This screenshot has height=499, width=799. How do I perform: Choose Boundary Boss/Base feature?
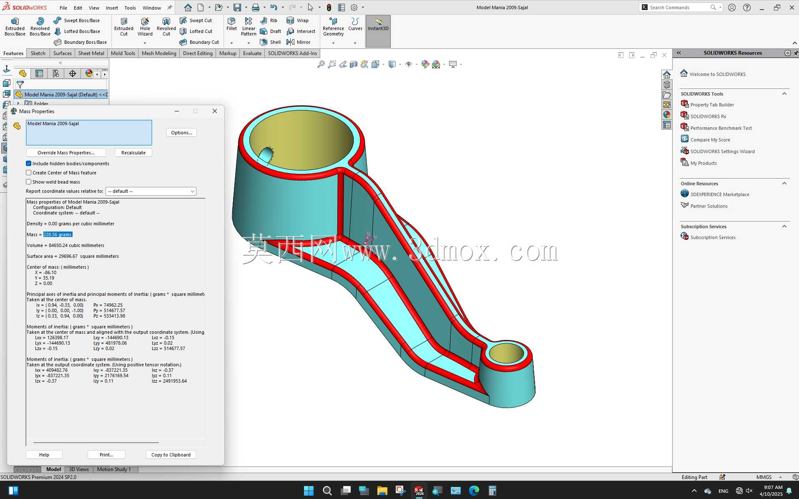80,42
